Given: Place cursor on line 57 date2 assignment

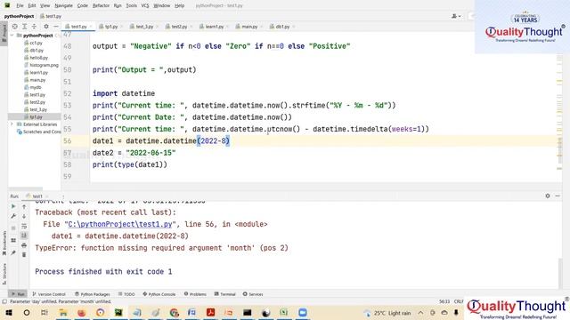Looking at the screenshot, I should (x=134, y=153).
